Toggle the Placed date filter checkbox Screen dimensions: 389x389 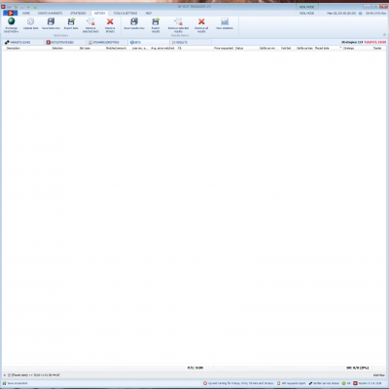10,375
